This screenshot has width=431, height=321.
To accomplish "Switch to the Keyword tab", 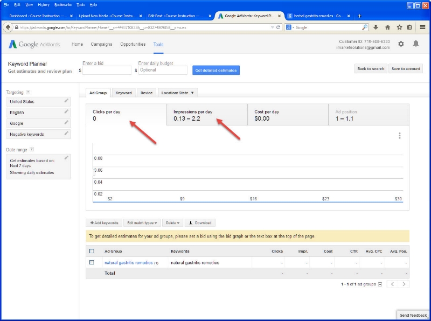I will point(123,93).
